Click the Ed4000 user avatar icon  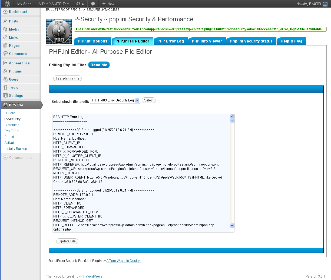coord(325,4)
